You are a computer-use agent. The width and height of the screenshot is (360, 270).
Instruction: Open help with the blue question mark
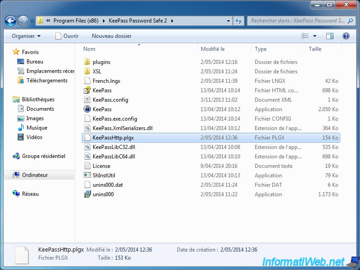(346, 36)
